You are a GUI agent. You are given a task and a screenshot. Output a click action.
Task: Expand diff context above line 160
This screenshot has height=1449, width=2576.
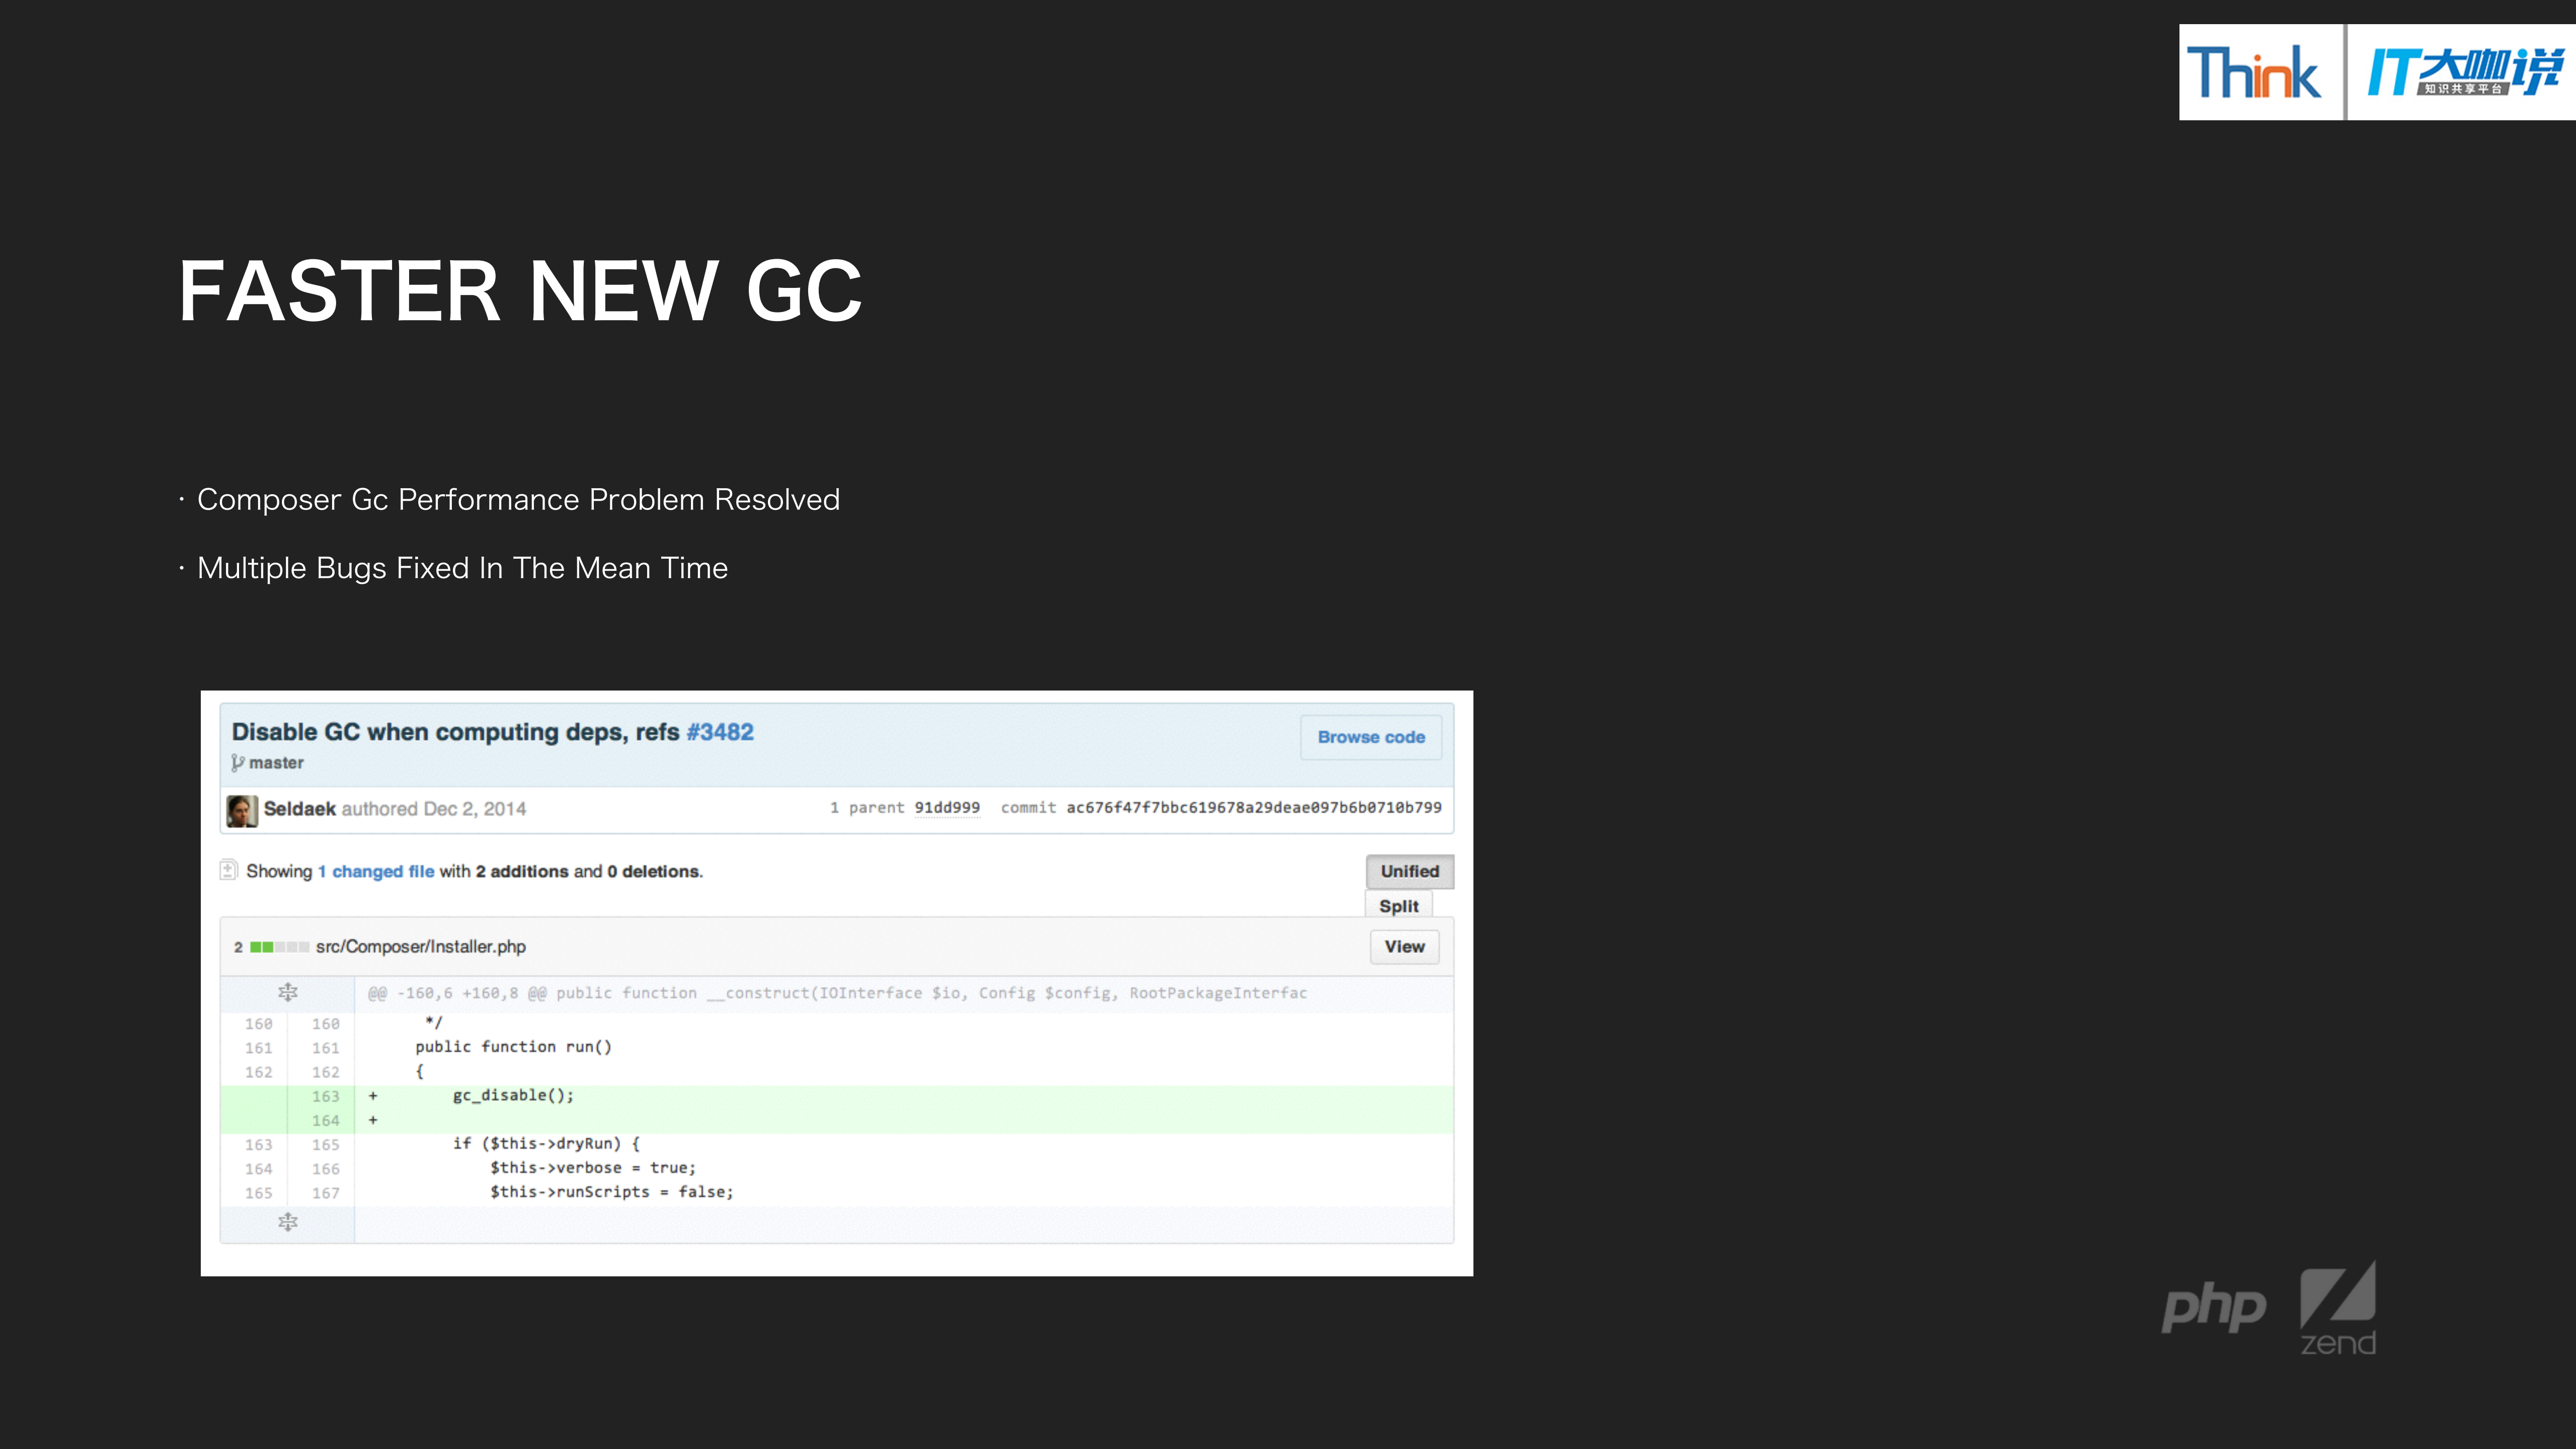coord(288,993)
